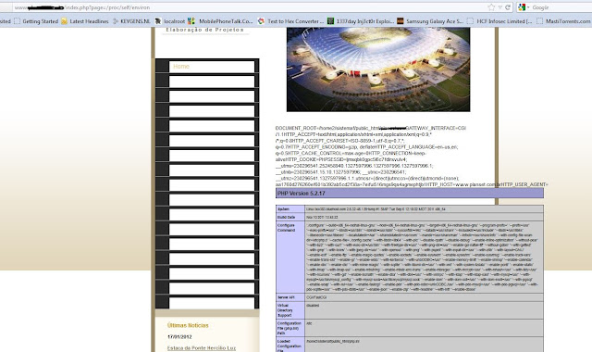Open the Getting Started bookmark
592x352 pixels.
(36, 21)
